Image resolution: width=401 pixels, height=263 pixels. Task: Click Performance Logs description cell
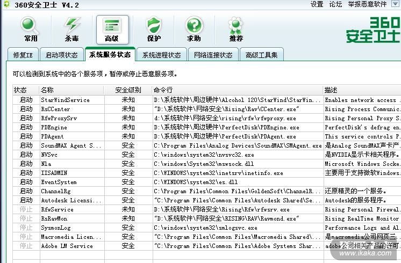(x=362, y=228)
